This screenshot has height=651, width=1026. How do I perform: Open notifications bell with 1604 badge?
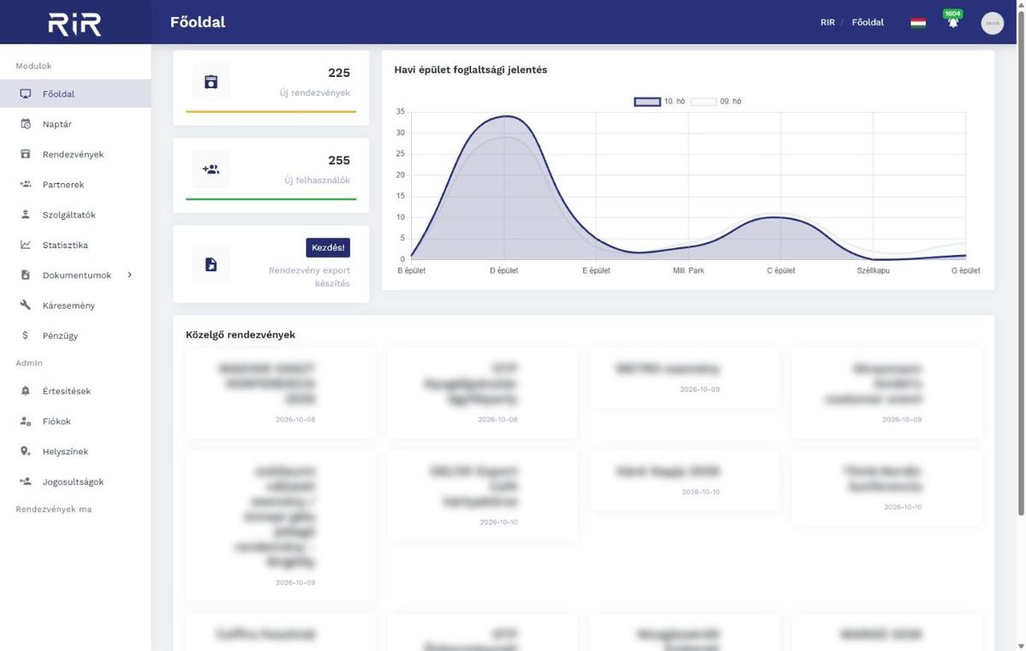tap(952, 22)
